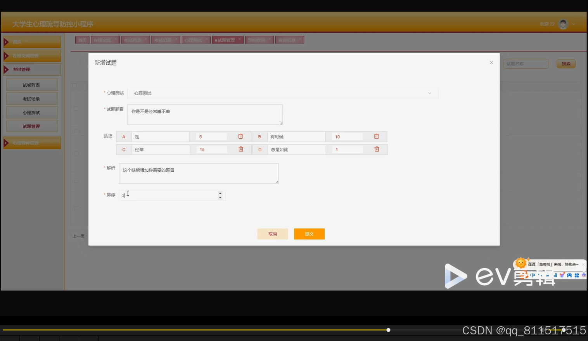Open 试卷列表 in the sidebar

[32, 85]
